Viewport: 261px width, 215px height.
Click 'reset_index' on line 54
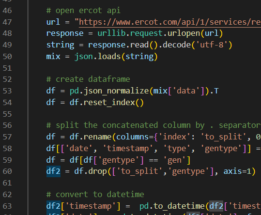pos(109,103)
